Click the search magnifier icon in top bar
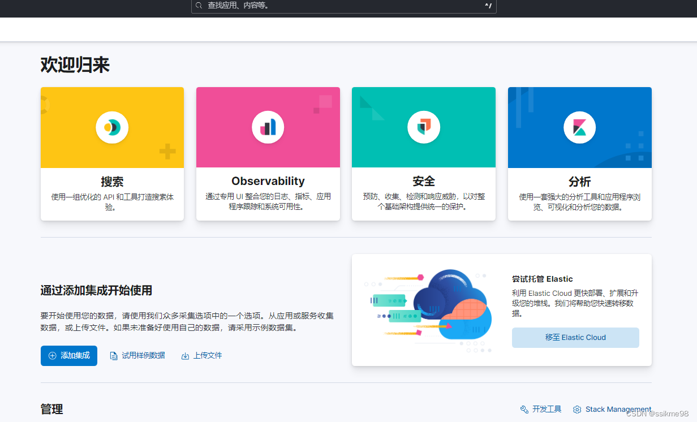This screenshot has width=697, height=422. tap(199, 6)
